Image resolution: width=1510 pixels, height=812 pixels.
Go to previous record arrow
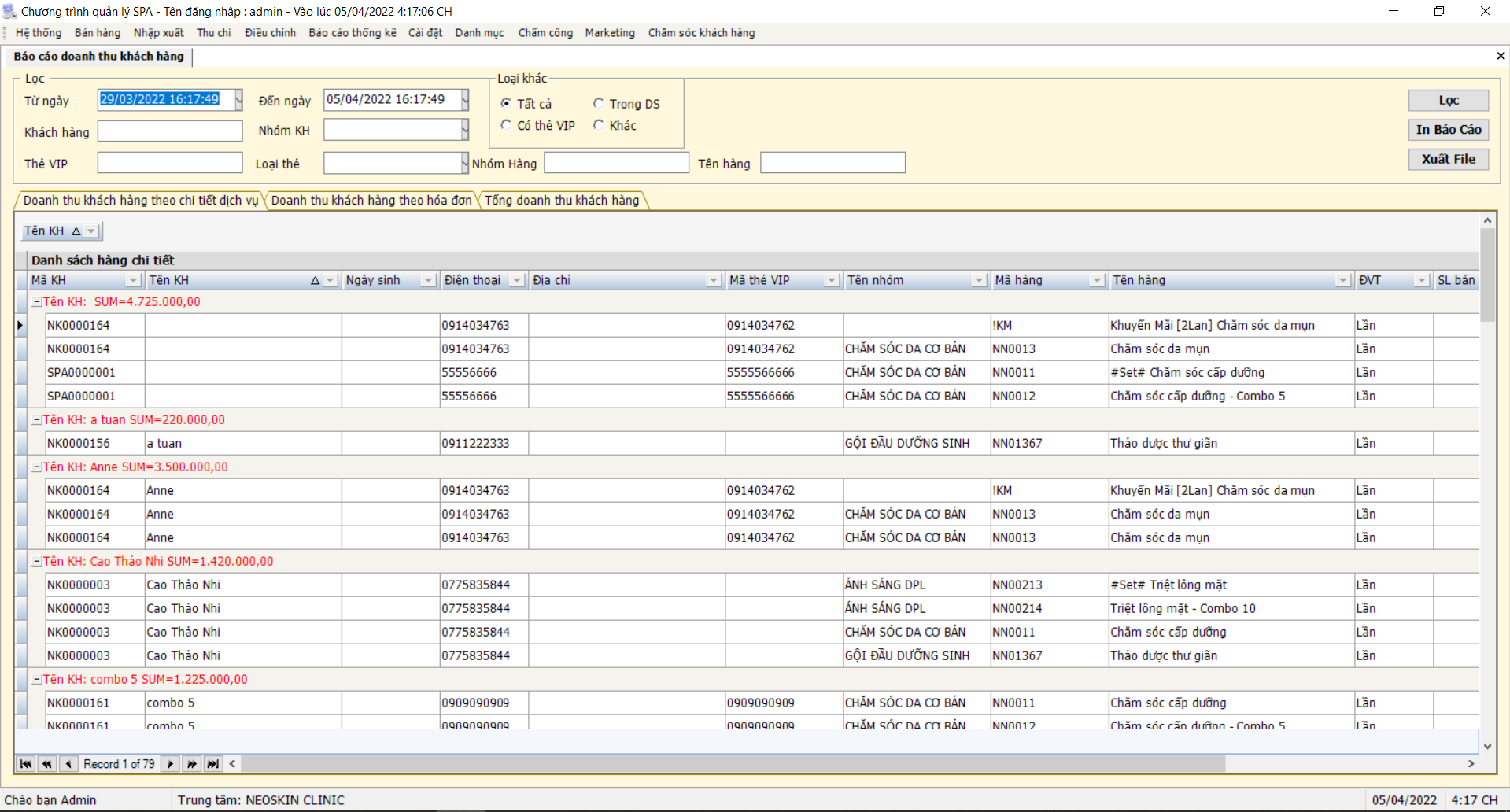(68, 764)
